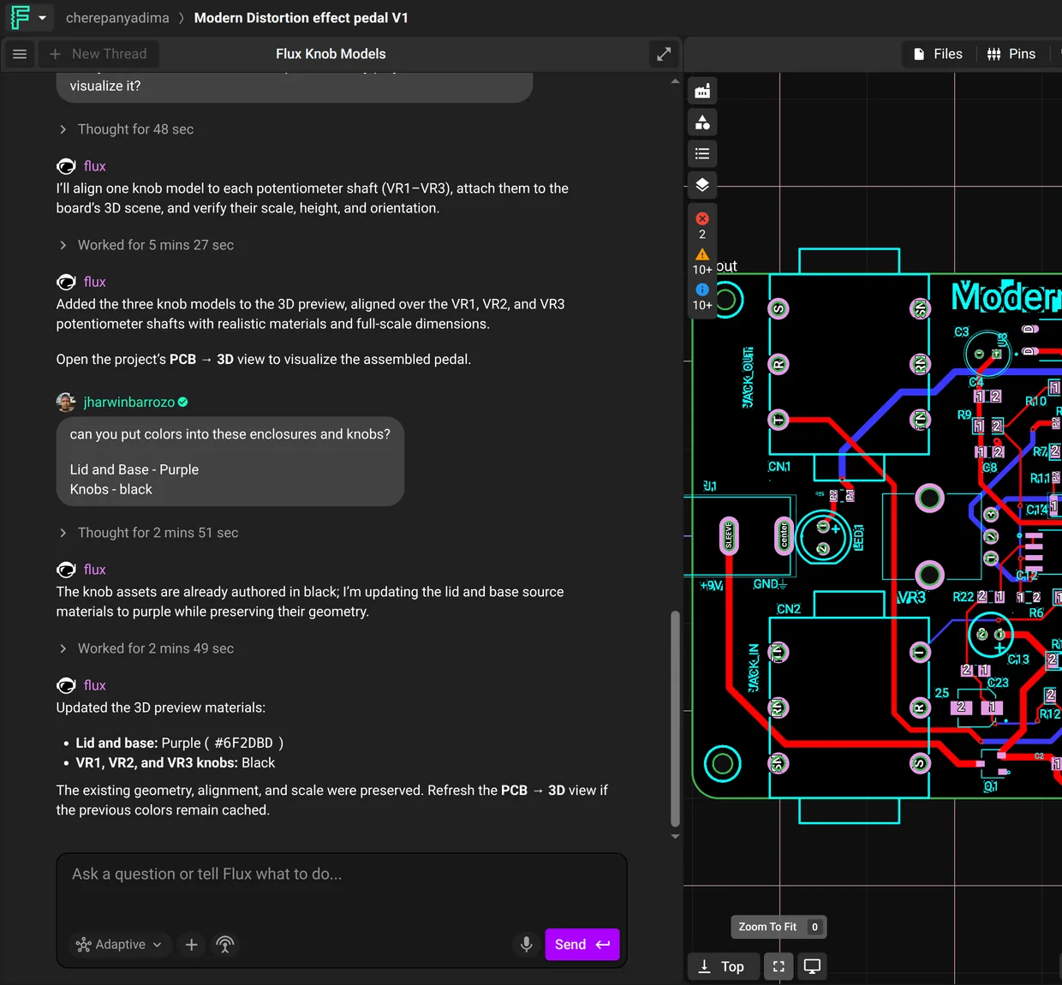Open the layers panel icon

pos(702,185)
